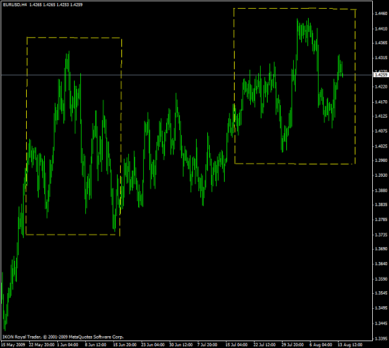Click the OHLC values 1.4265 1.4265 1.4253 1.4259
Viewport: 389px width, 348px height.
coord(56,5)
